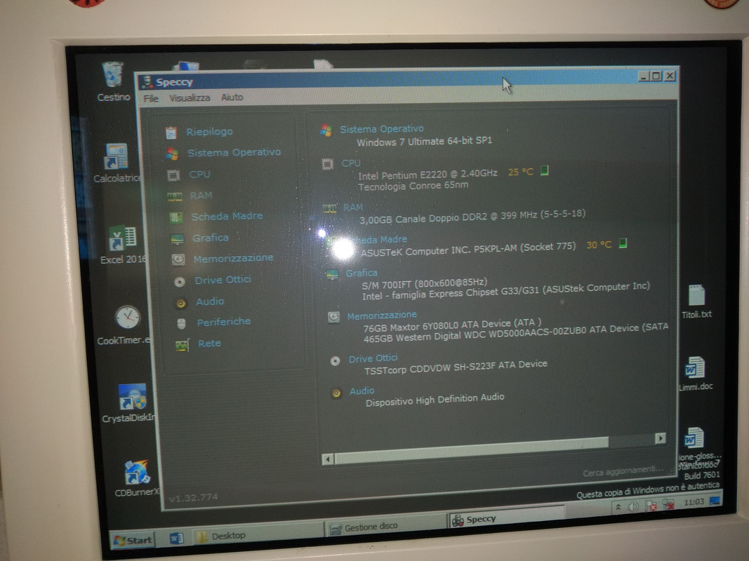Viewport: 749px width, 561px height.
Task: Click the Speccy taskbar button
Action: pos(506,518)
